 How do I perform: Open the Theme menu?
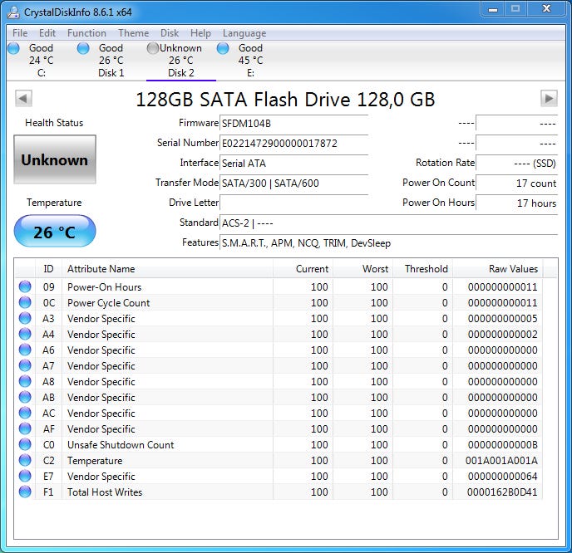click(x=133, y=33)
